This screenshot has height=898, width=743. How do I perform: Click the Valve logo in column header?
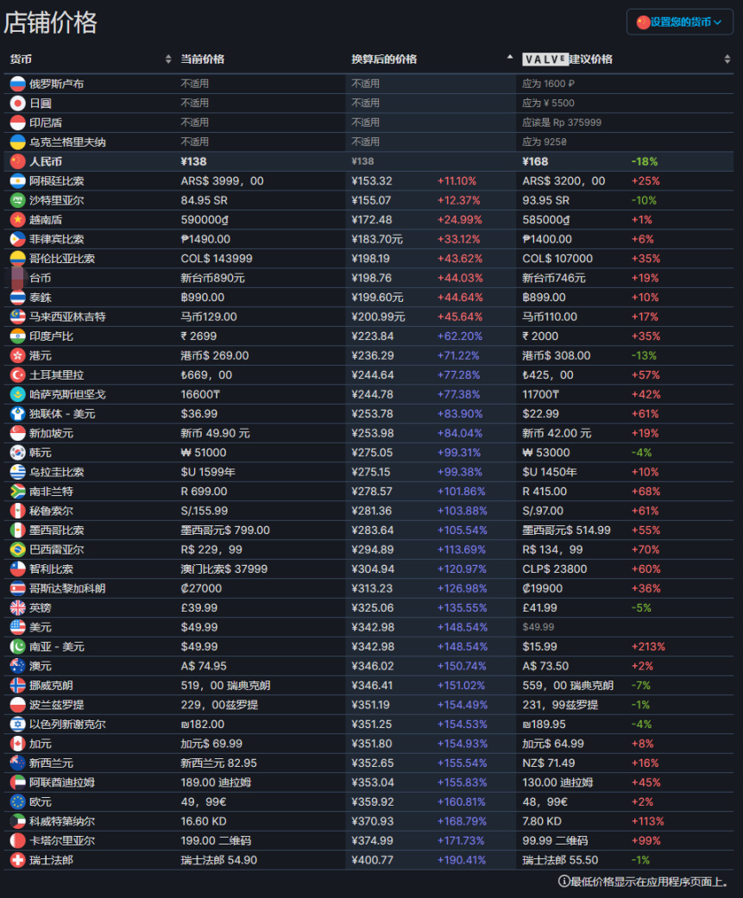tap(545, 60)
